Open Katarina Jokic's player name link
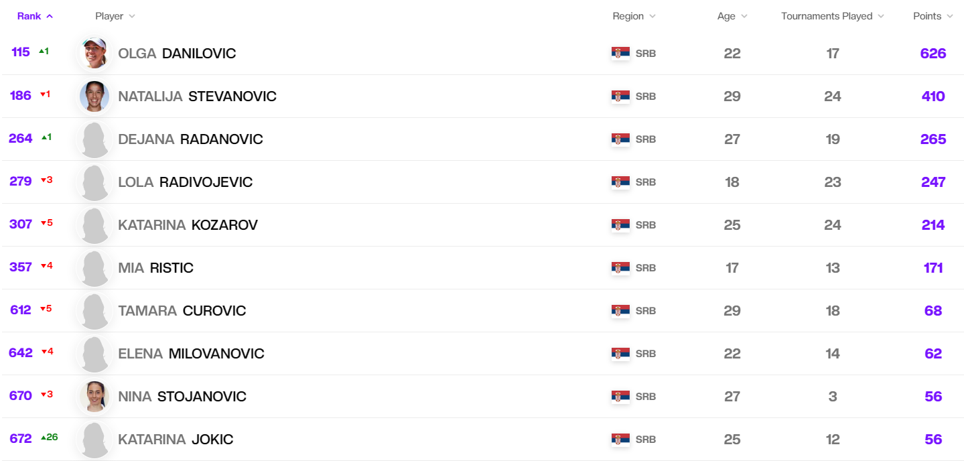 coord(176,440)
